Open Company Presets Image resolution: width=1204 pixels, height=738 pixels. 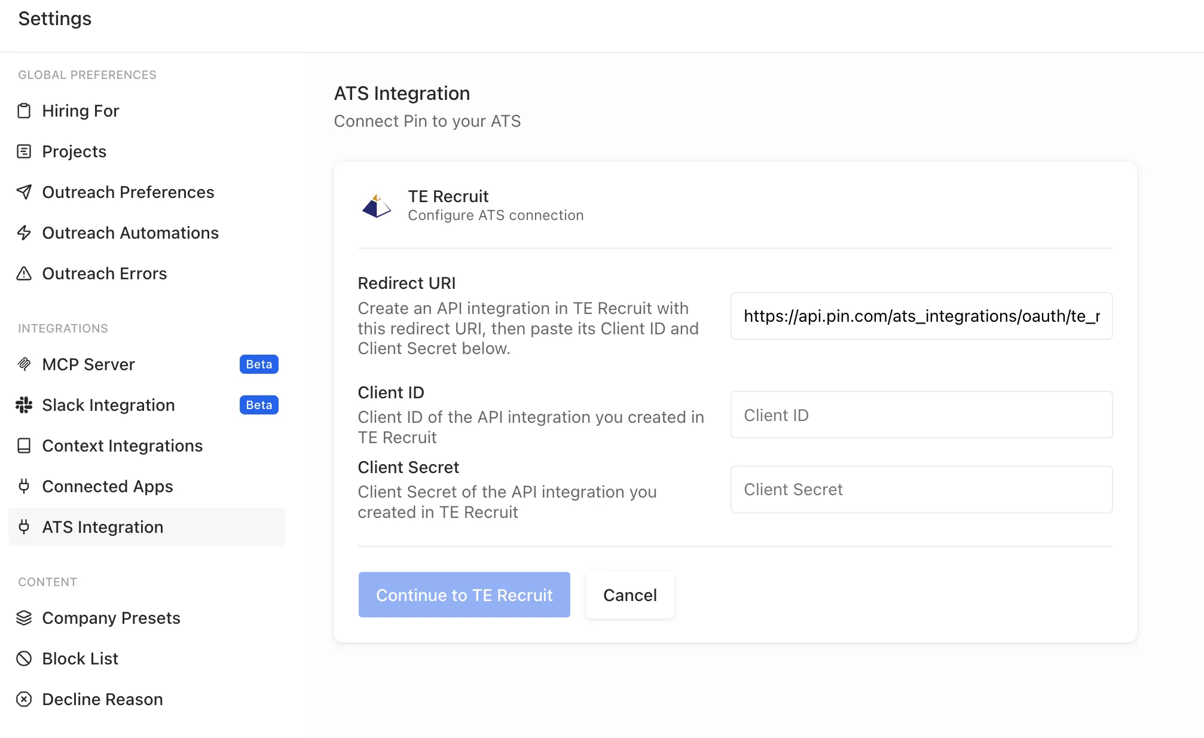pyautogui.click(x=147, y=618)
